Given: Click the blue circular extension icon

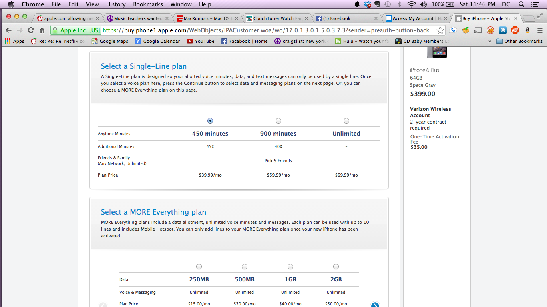Looking at the screenshot, I should click(x=503, y=30).
